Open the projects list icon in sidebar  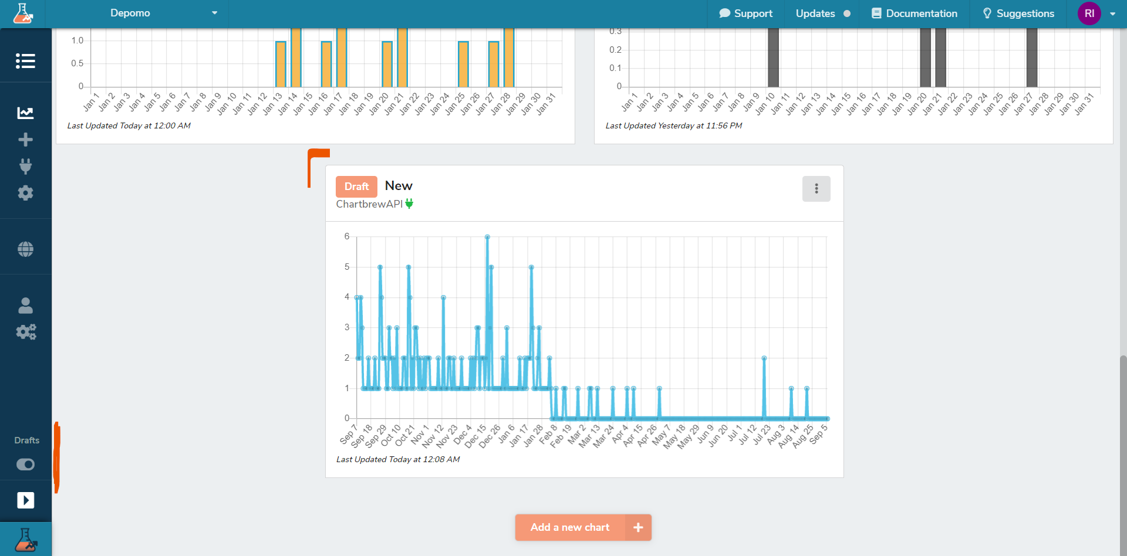click(25, 61)
